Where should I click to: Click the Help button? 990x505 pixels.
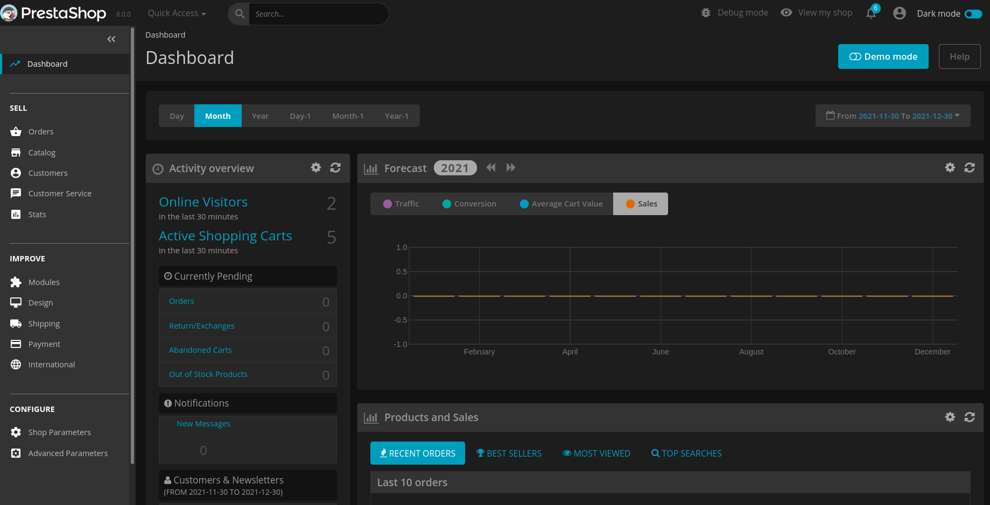[960, 56]
